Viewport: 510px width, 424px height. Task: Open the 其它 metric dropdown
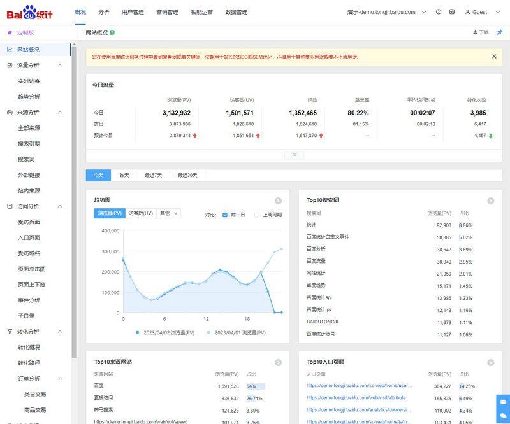pos(169,213)
